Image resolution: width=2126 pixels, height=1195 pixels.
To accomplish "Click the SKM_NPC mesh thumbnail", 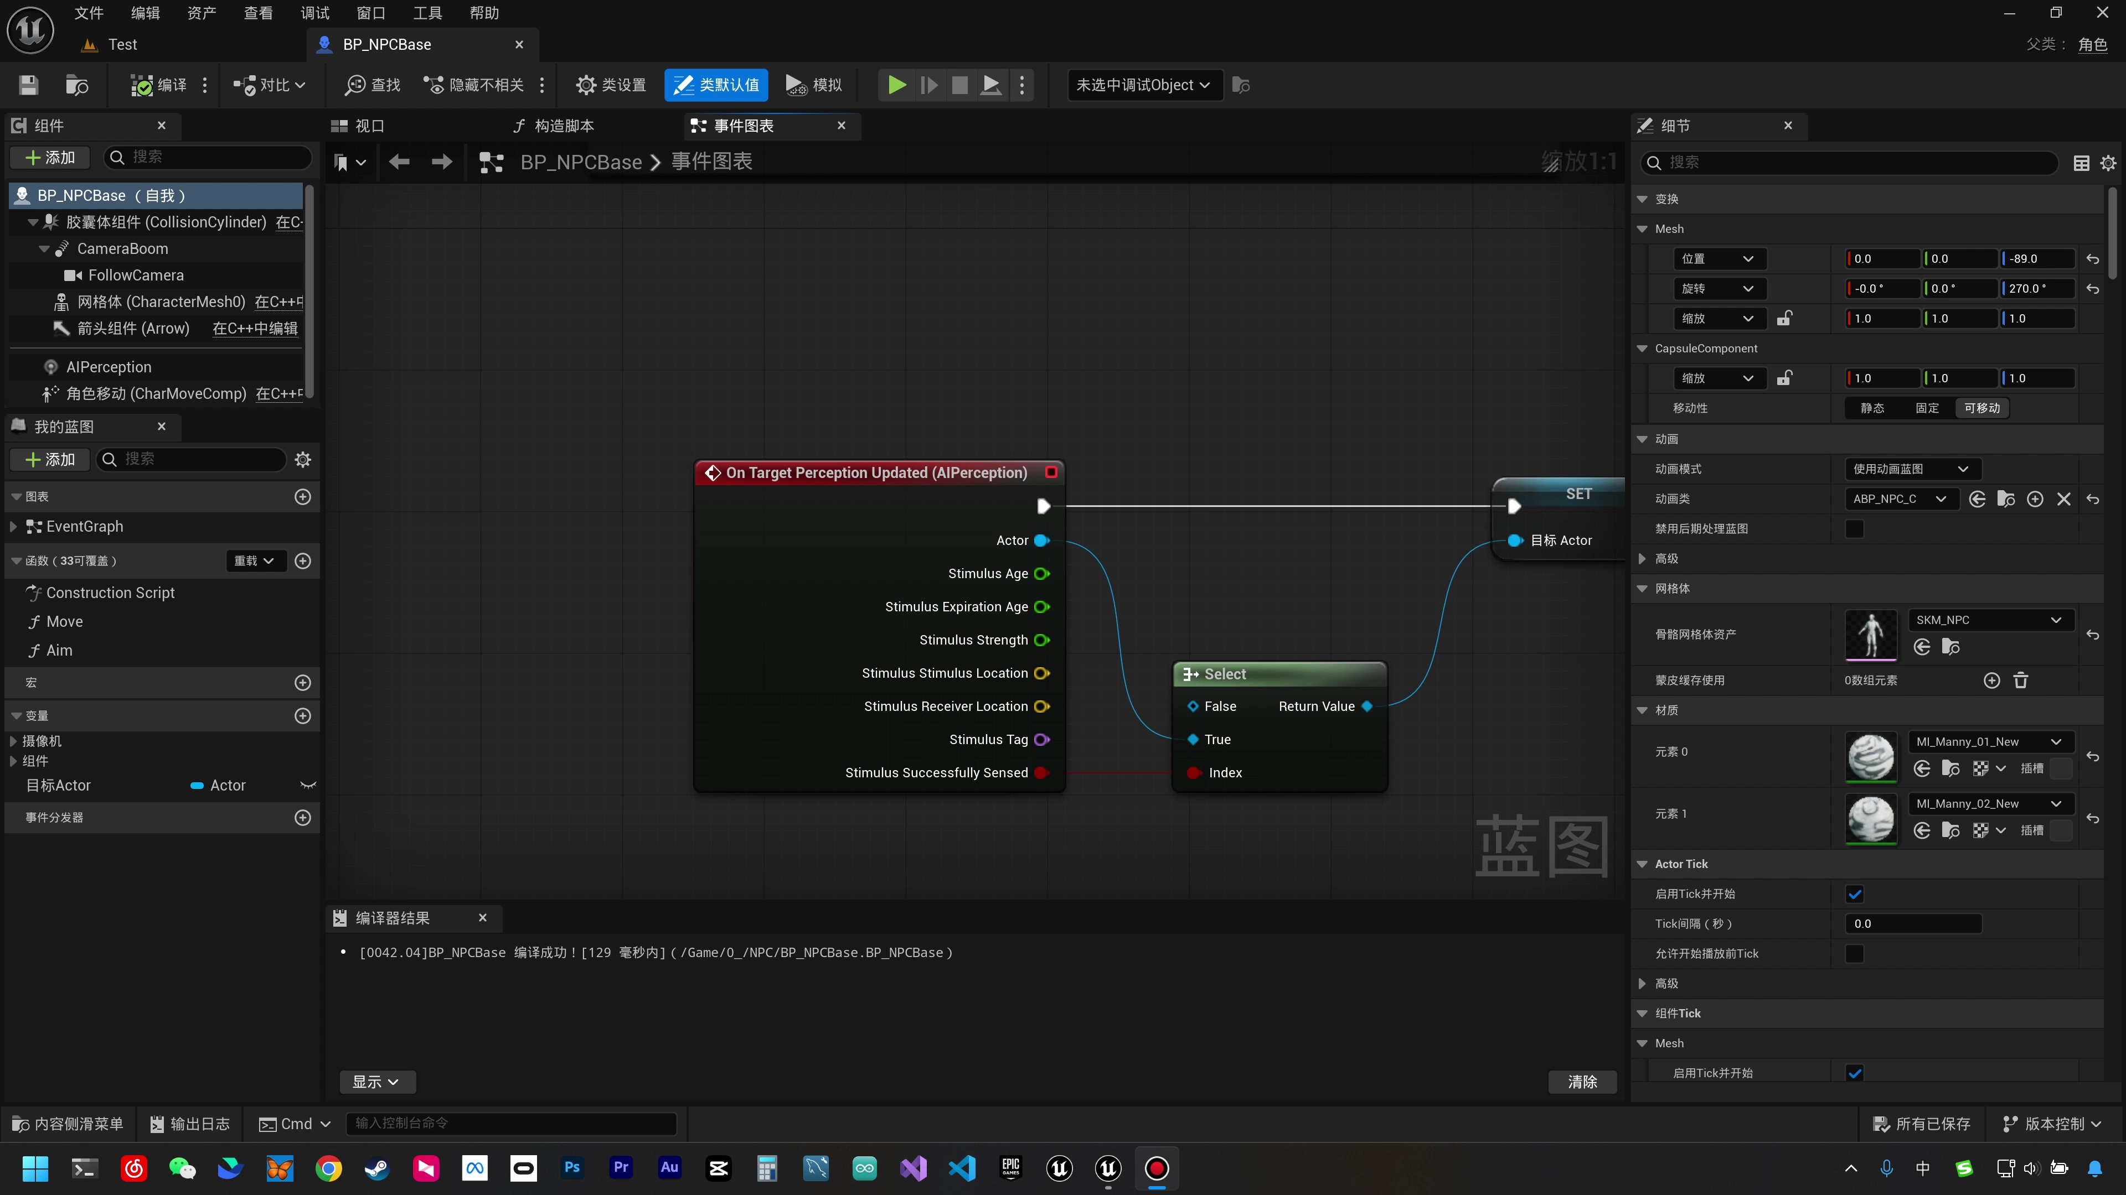I will coord(1870,634).
